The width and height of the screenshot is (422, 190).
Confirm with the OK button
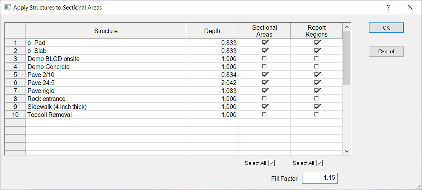point(386,28)
